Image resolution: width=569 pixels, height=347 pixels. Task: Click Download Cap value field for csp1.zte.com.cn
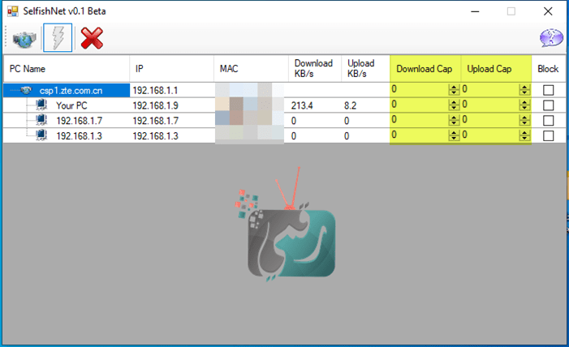[x=420, y=89]
